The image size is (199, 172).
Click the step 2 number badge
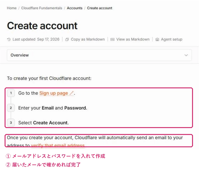(x=11, y=108)
